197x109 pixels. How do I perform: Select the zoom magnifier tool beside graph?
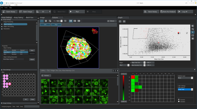click(x=193, y=29)
